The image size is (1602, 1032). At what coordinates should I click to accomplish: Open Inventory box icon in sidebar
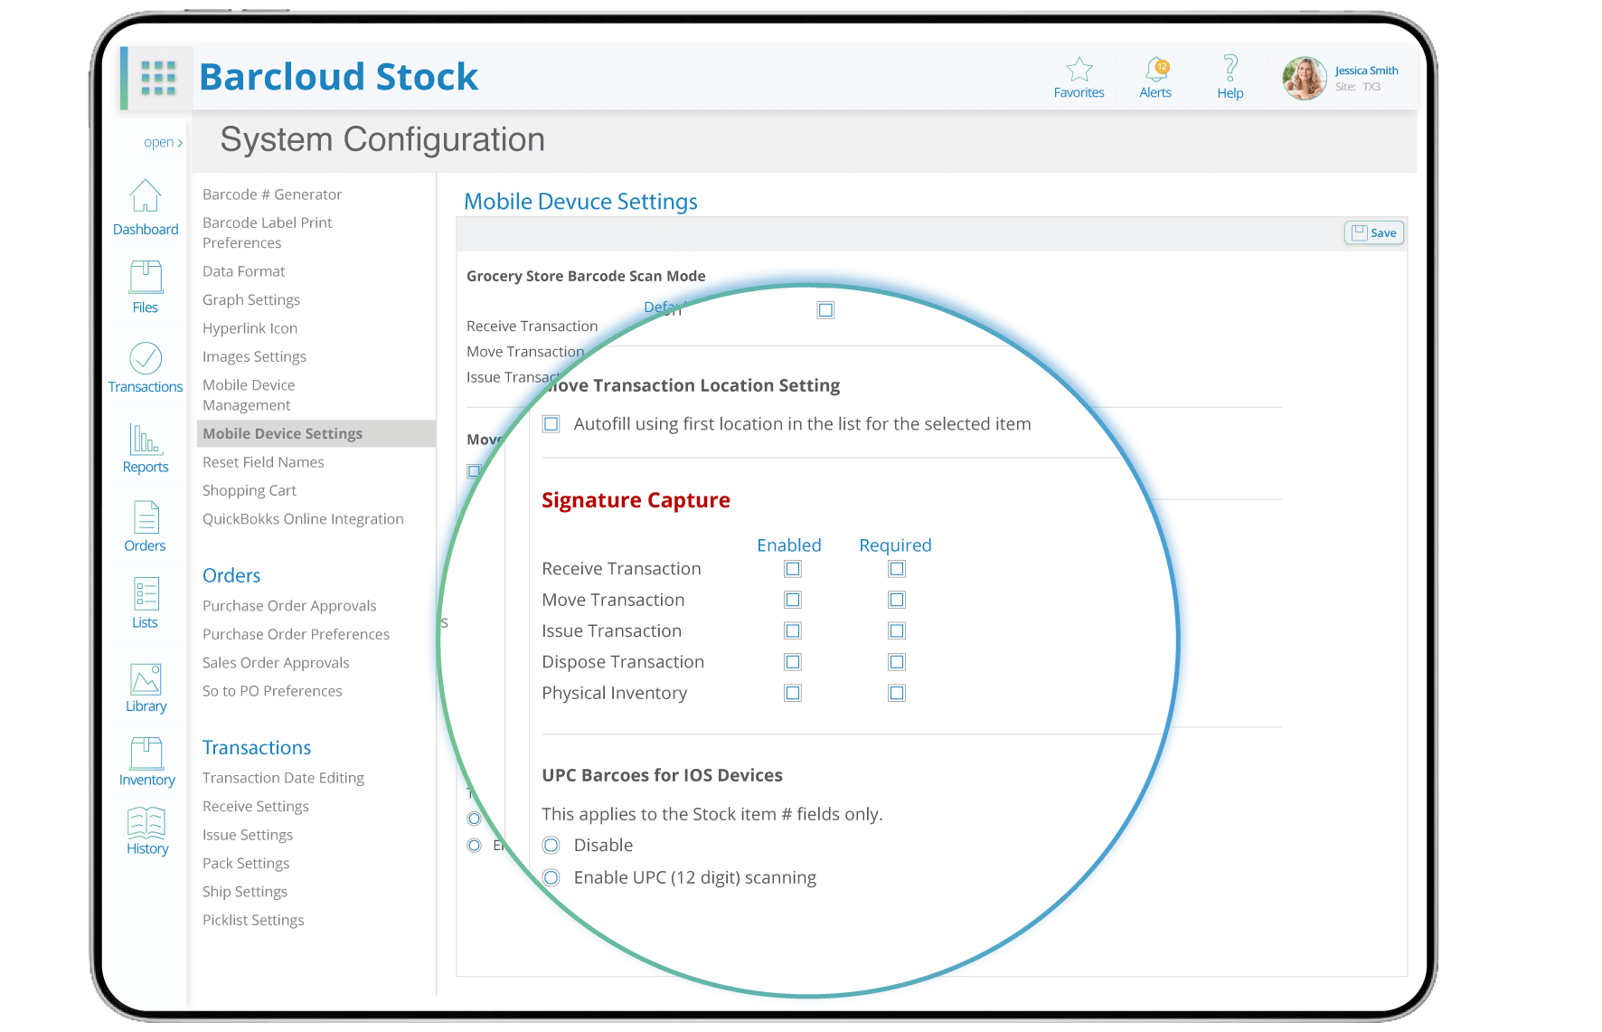click(x=146, y=753)
